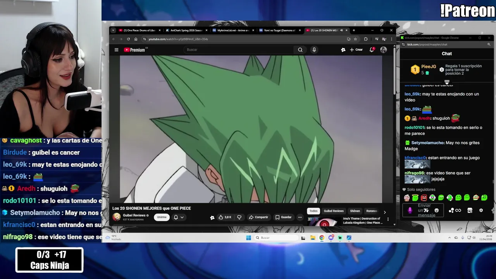Go to Chrome home page
496x279 pixels.
click(136, 39)
